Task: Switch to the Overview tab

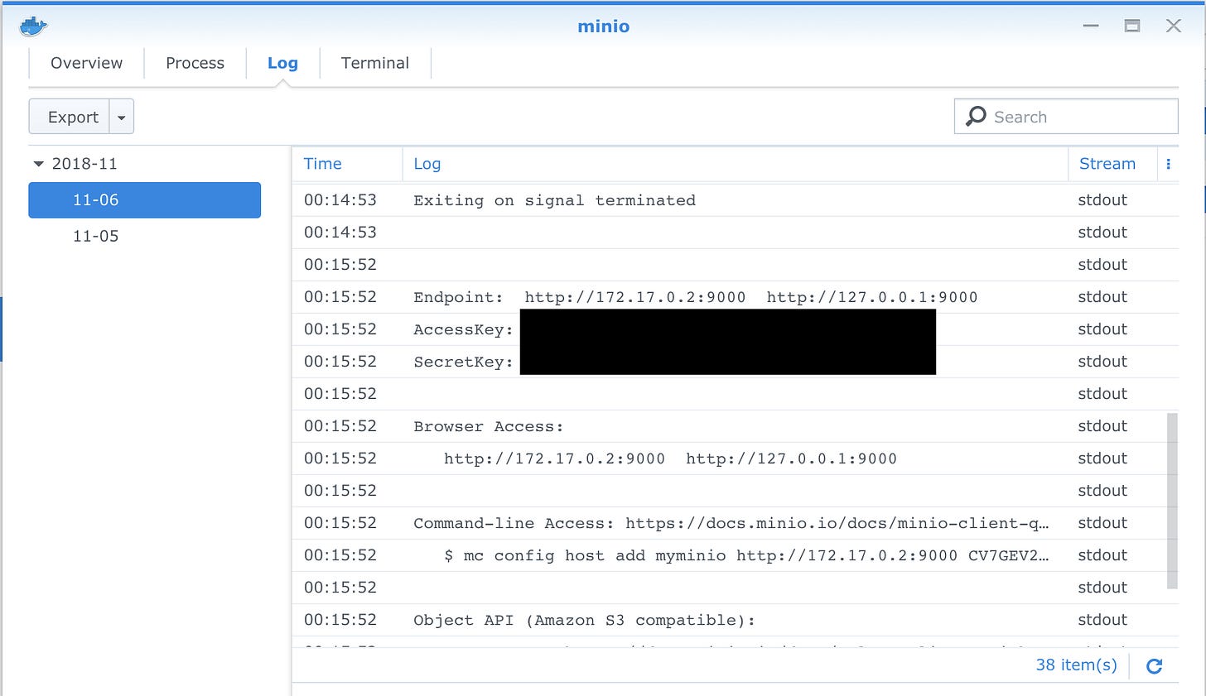Action: [86, 63]
